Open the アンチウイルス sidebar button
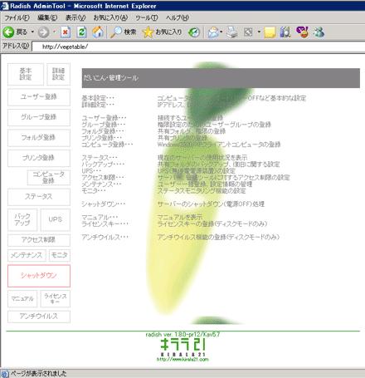 tap(39, 317)
